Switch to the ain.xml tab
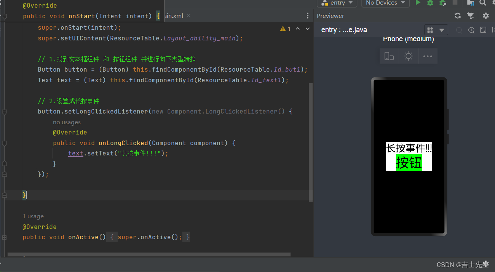The image size is (495, 272). pos(174,16)
